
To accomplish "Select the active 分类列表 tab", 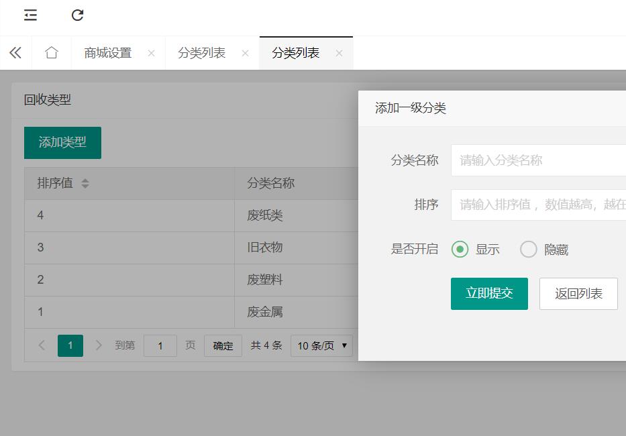I will [295, 53].
